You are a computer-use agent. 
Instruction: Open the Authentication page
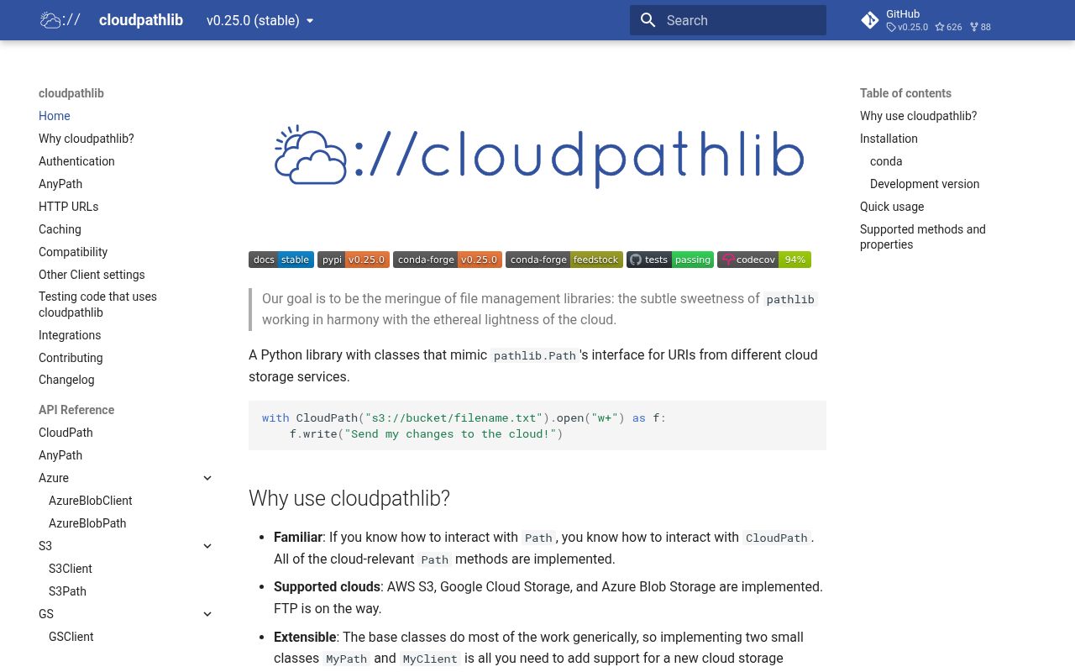(76, 161)
